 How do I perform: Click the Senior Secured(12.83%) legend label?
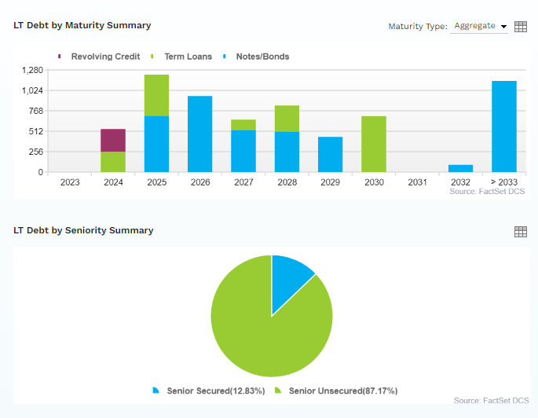tap(216, 390)
